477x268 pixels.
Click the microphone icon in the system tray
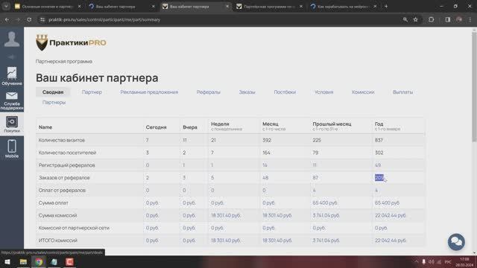click(423, 261)
